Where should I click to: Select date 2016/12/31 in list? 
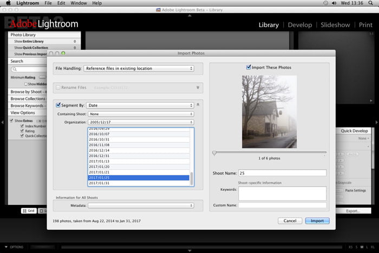139,156
